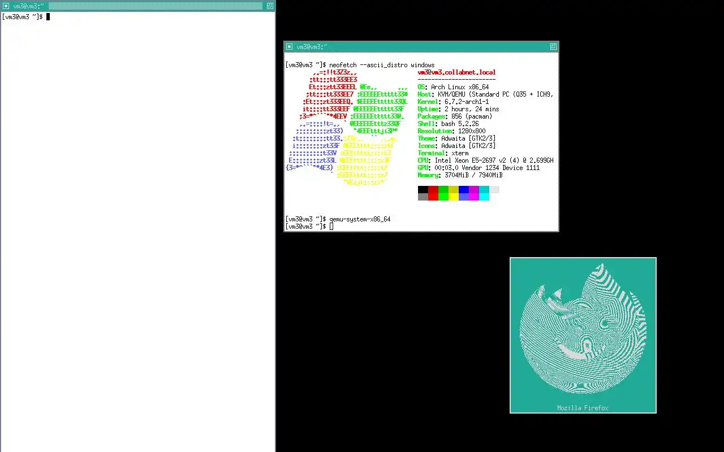Click the "Host: KVM/QEMU" line

coord(485,94)
